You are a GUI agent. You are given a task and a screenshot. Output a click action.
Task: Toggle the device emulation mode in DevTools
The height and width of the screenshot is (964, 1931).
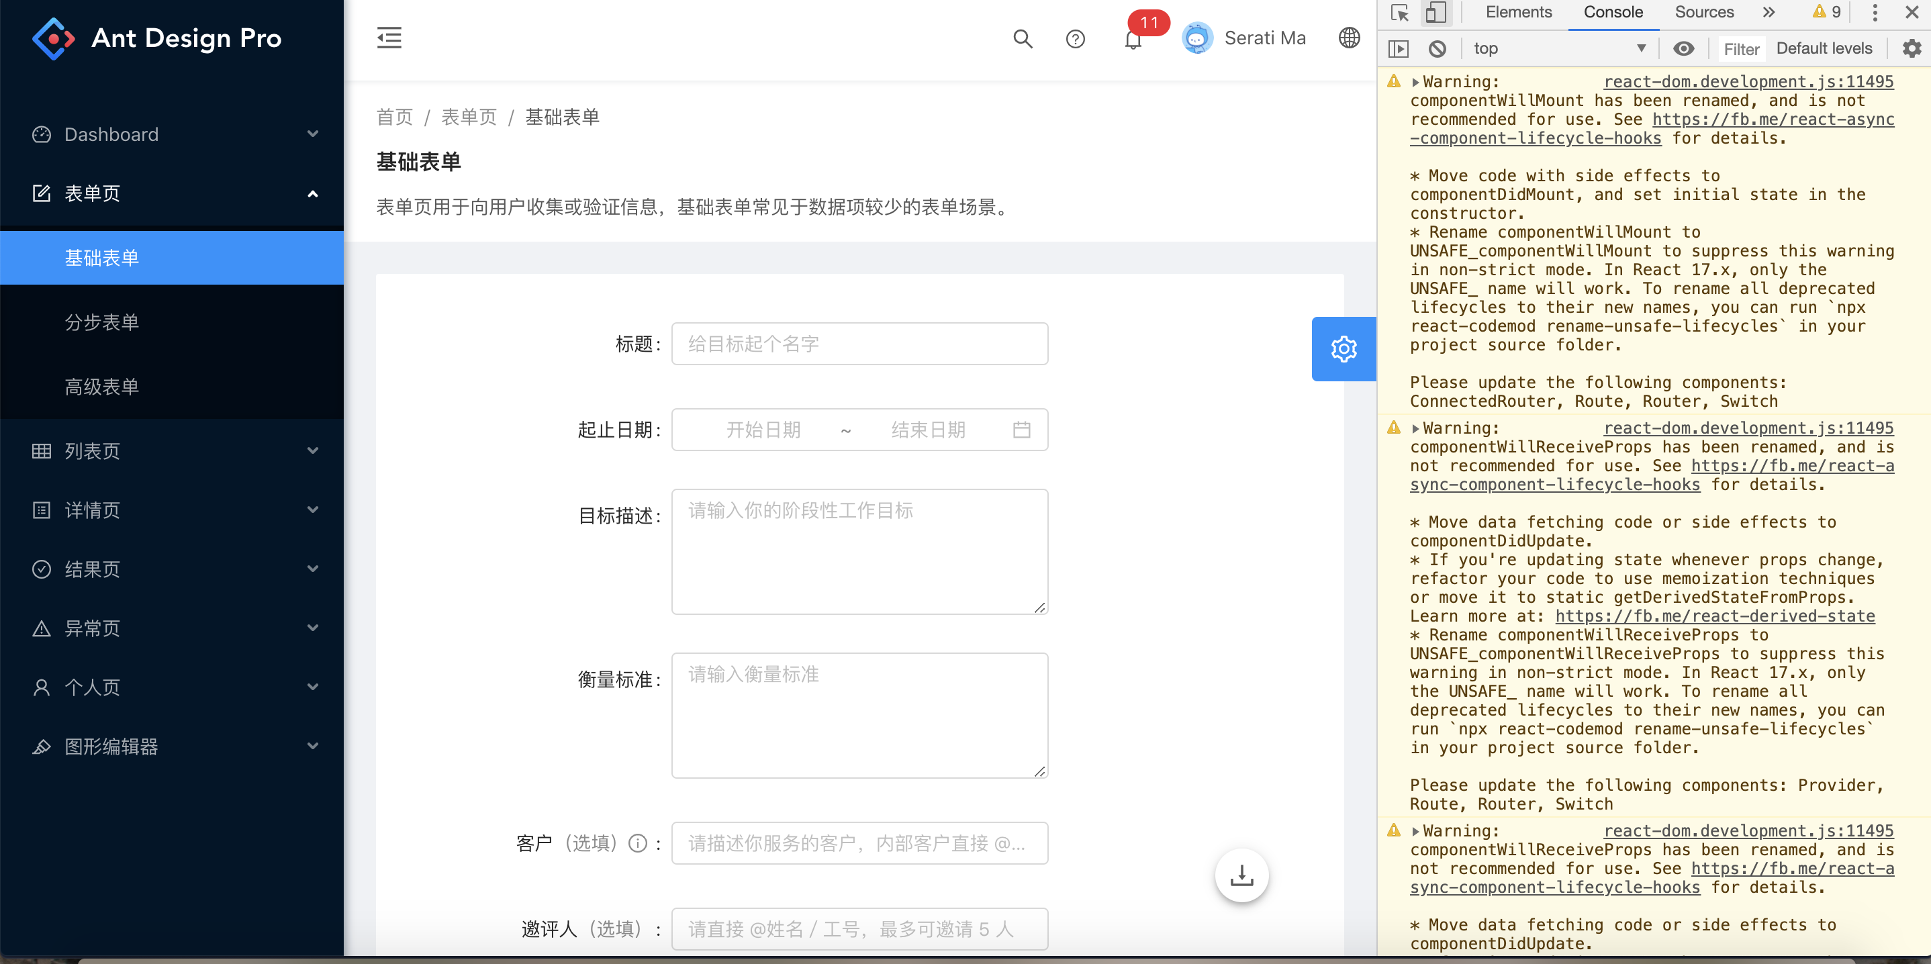1435,12
